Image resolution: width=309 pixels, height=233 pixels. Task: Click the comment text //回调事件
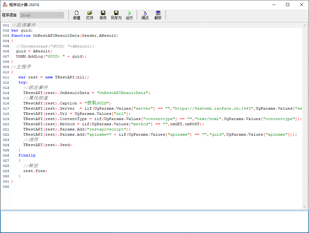coord(24,25)
